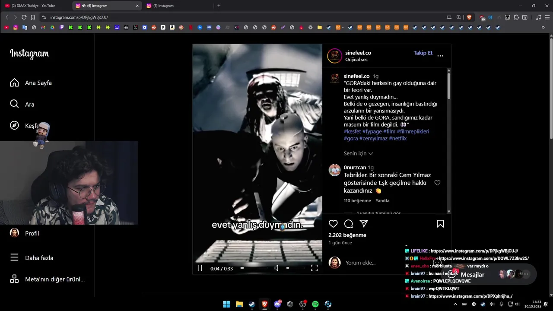
Task: Seek along the video progress bar
Action: point(254,268)
